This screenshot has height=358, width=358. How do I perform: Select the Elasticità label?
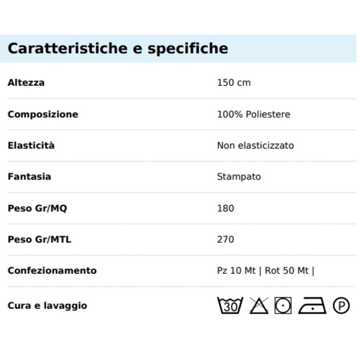(31, 145)
